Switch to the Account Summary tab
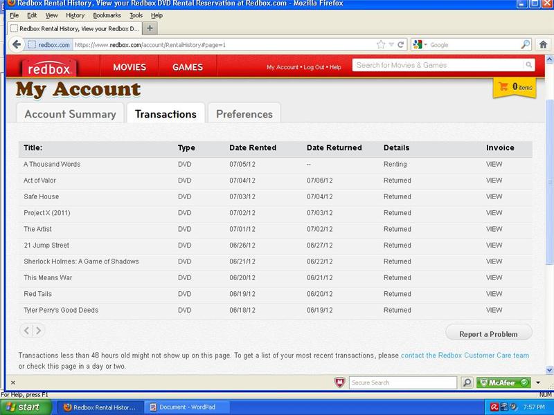 pos(70,114)
